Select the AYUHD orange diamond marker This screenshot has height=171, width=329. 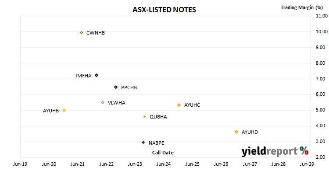tap(236, 132)
